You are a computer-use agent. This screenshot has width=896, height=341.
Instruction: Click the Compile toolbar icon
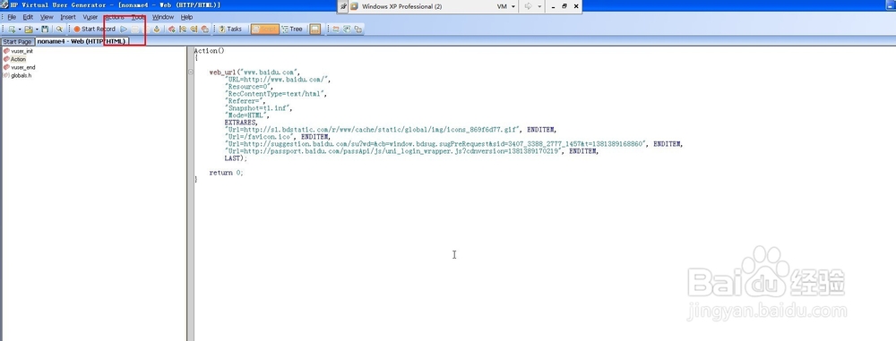tap(156, 29)
